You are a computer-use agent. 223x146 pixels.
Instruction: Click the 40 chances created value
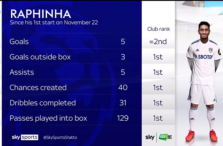(x=123, y=87)
